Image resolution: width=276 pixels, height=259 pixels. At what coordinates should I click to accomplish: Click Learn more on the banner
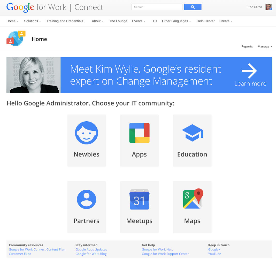pos(250,83)
